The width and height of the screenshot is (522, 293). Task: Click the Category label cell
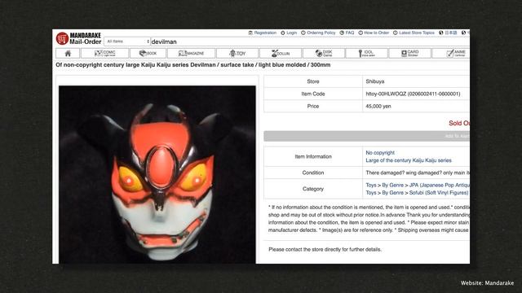point(313,189)
